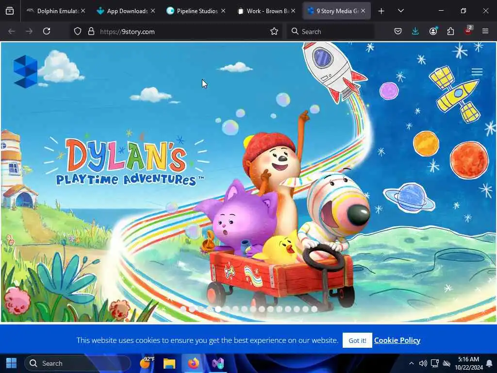Open the 5:16 AM clock calendar
The image size is (497, 373).
pyautogui.click(x=469, y=363)
